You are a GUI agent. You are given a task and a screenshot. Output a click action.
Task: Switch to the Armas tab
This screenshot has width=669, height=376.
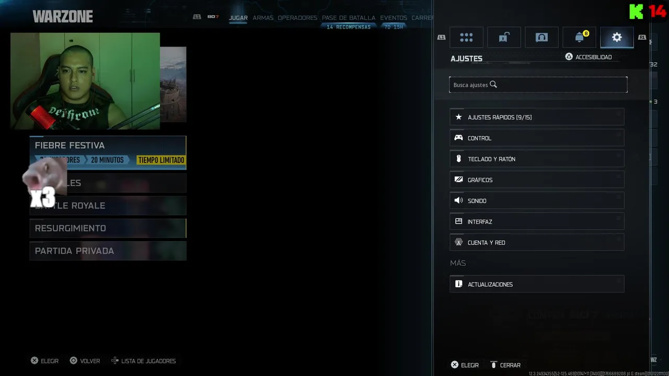tap(263, 18)
